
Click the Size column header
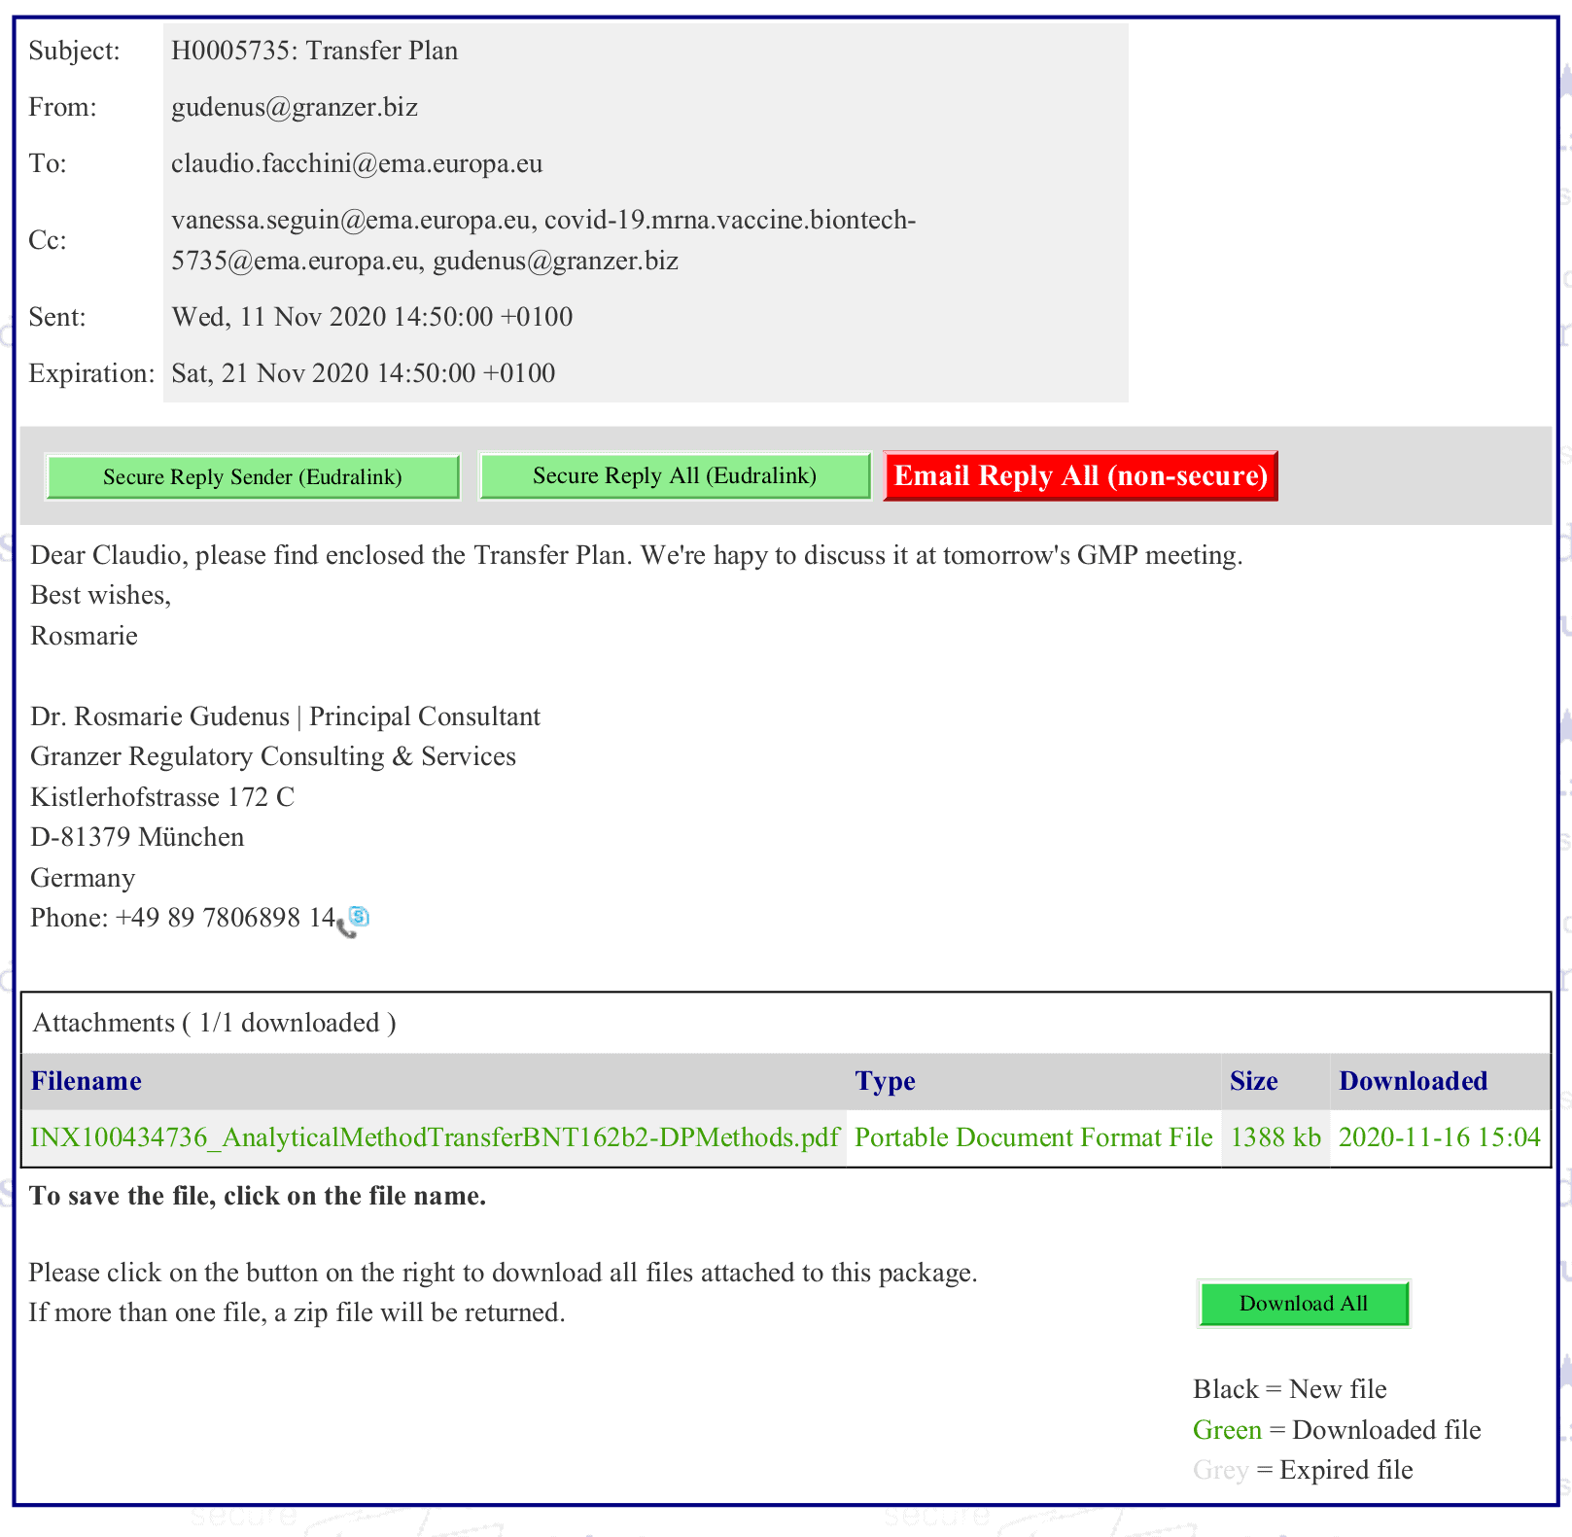click(1253, 1081)
